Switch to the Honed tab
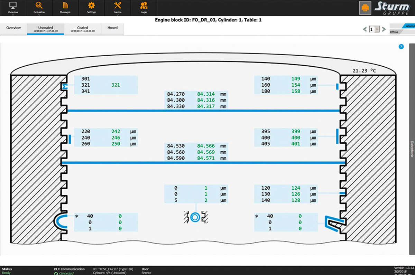 pos(112,28)
